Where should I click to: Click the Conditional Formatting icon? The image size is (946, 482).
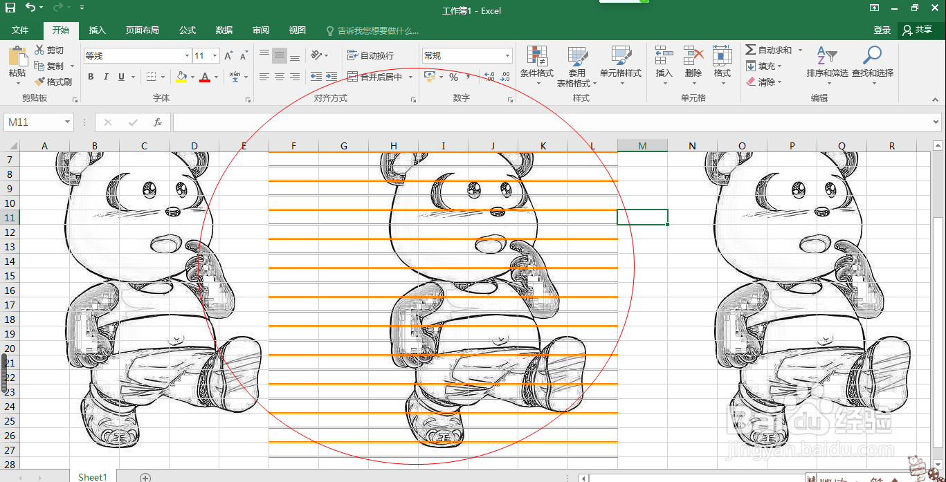(537, 57)
